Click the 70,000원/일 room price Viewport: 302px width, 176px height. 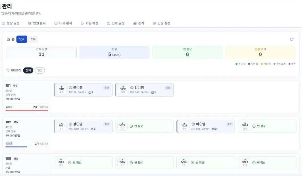pos(13,99)
